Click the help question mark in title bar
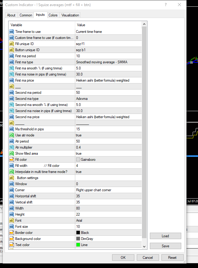198x268 pixels. click(x=165, y=5)
